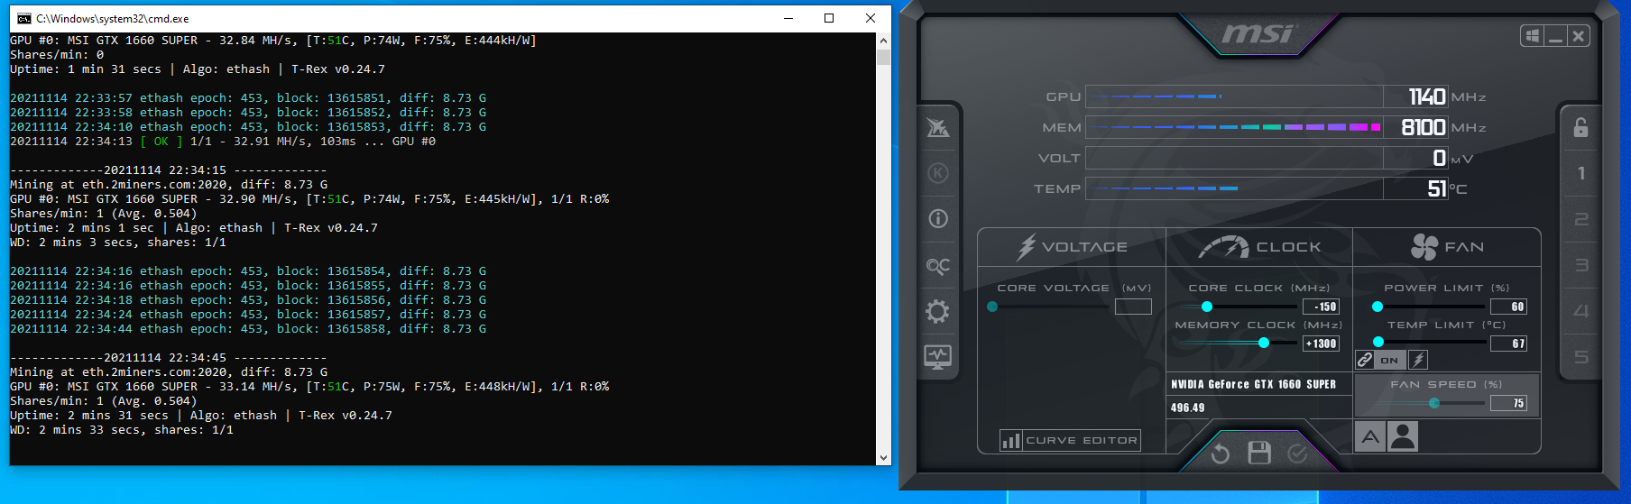
Task: Select profile slot 5
Action: 1581,357
